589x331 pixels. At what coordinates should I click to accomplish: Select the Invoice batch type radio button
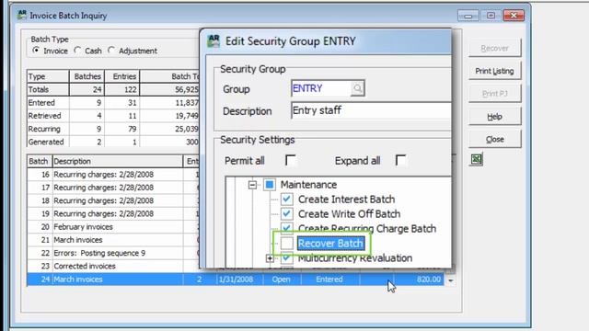(x=36, y=50)
